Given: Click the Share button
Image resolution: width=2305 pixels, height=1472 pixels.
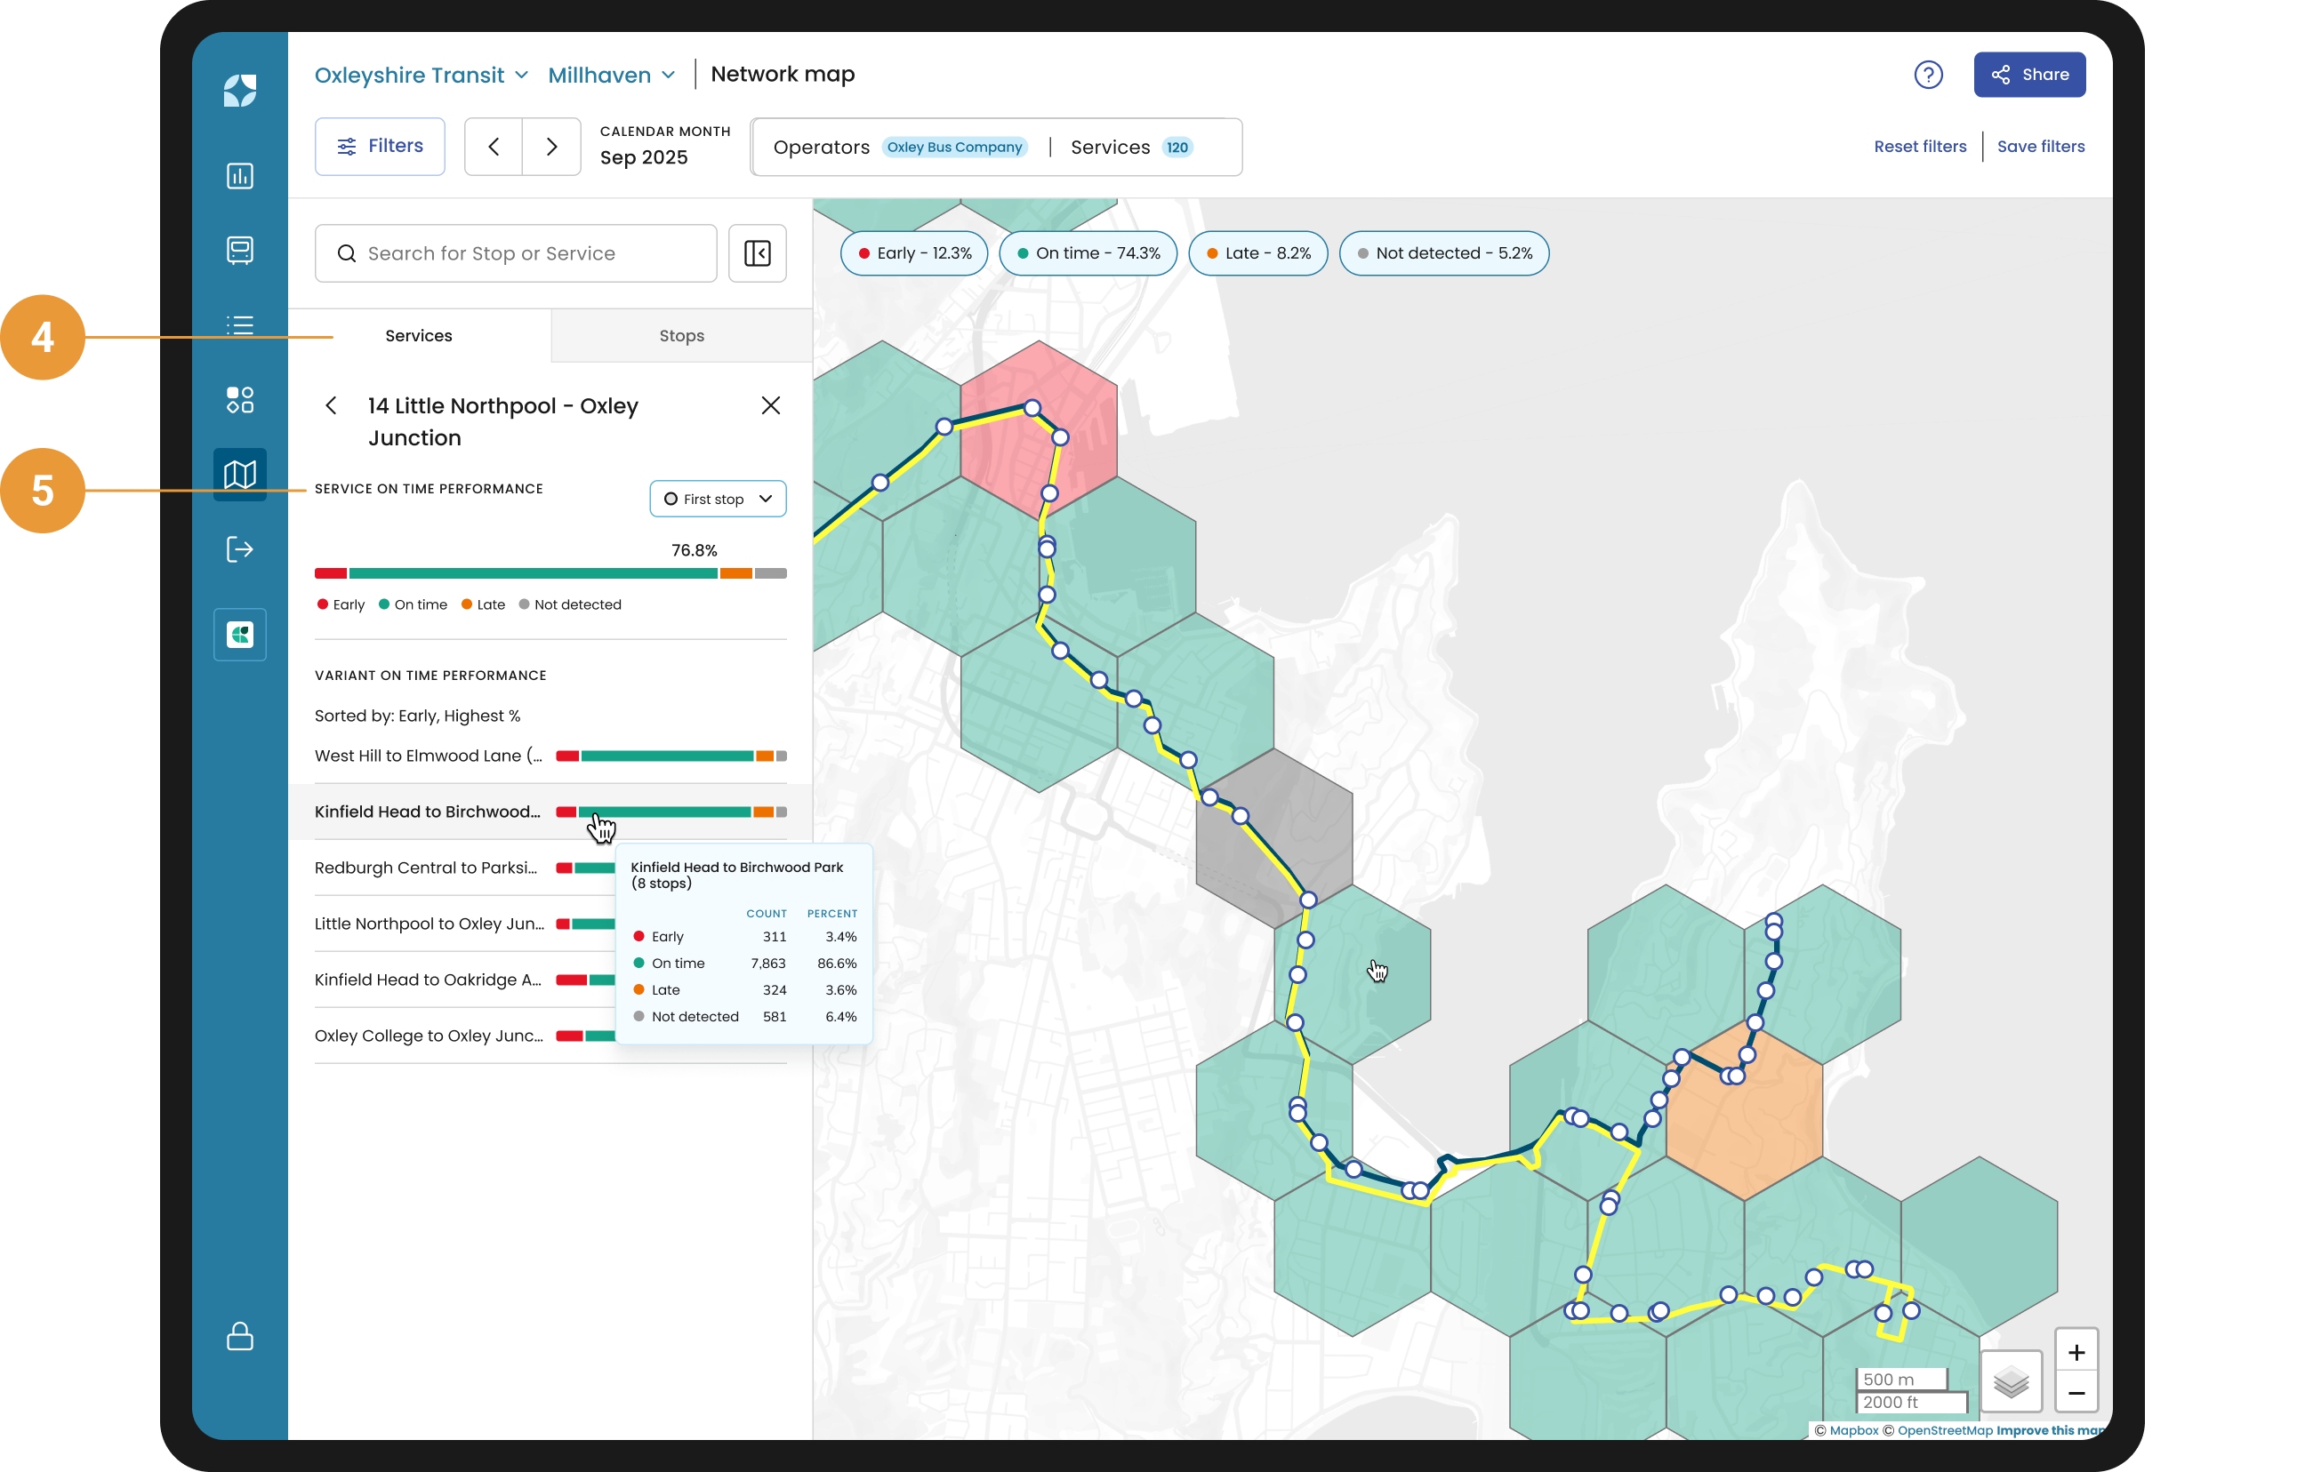Looking at the screenshot, I should point(2029,75).
